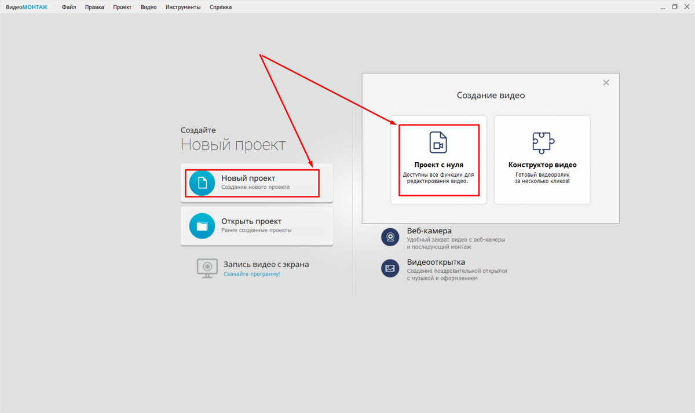695x413 pixels.
Task: Click the blue new document icon
Action: pos(202,183)
